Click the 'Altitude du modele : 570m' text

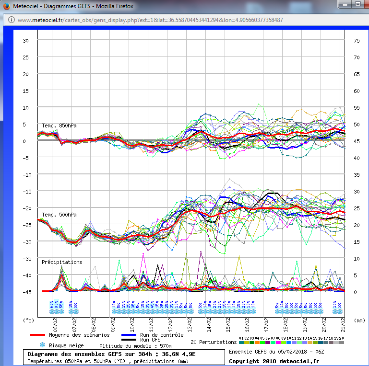pos(135,346)
